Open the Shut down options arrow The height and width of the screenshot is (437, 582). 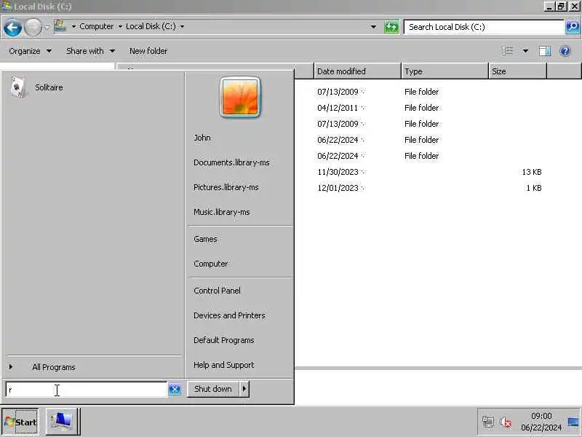[244, 389]
